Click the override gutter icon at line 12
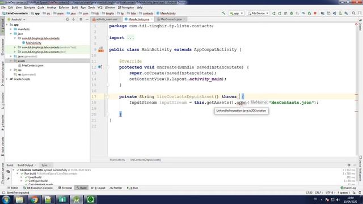This screenshot has height=204, width=363. pyautogui.click(x=100, y=67)
